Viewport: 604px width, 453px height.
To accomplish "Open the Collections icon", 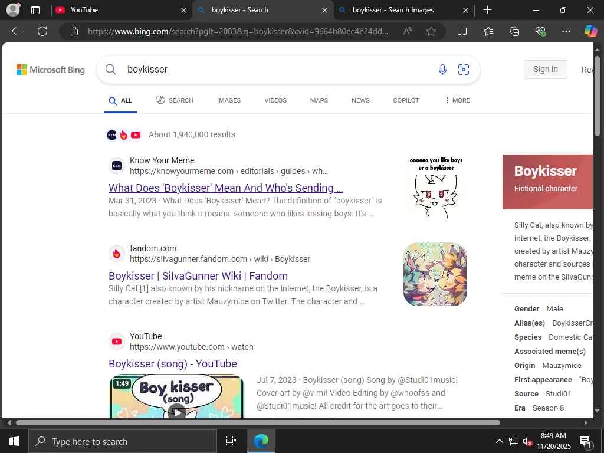I will click(514, 31).
